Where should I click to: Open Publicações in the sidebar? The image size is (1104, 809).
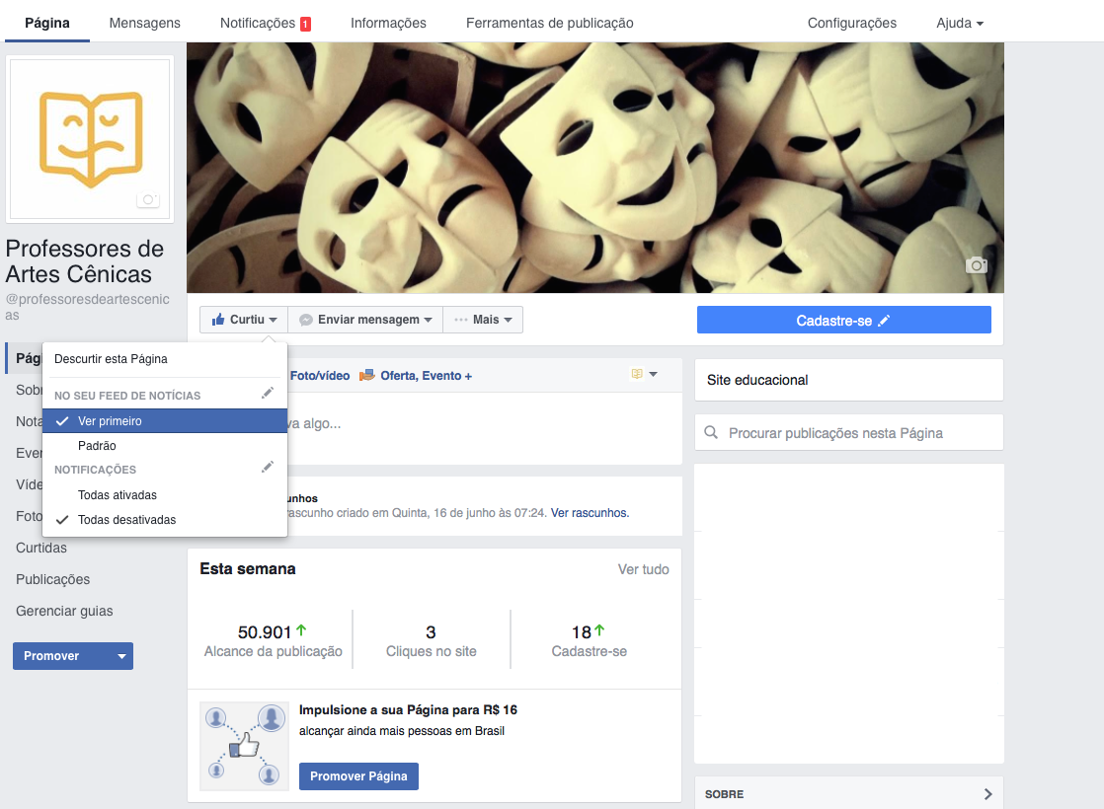click(52, 579)
